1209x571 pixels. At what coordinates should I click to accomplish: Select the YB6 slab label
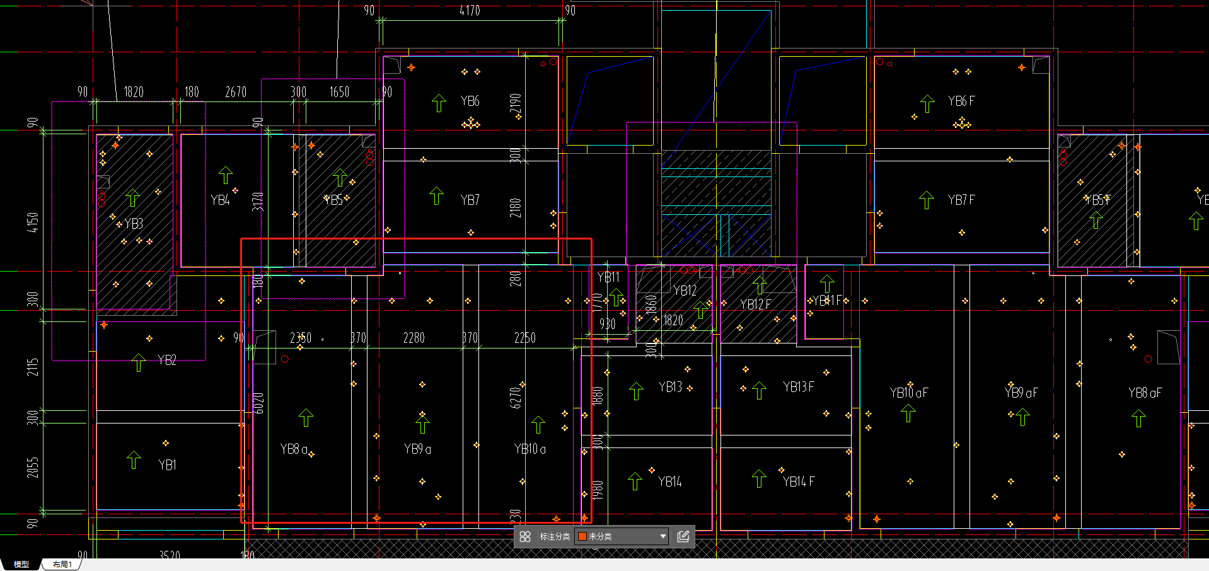click(x=470, y=101)
